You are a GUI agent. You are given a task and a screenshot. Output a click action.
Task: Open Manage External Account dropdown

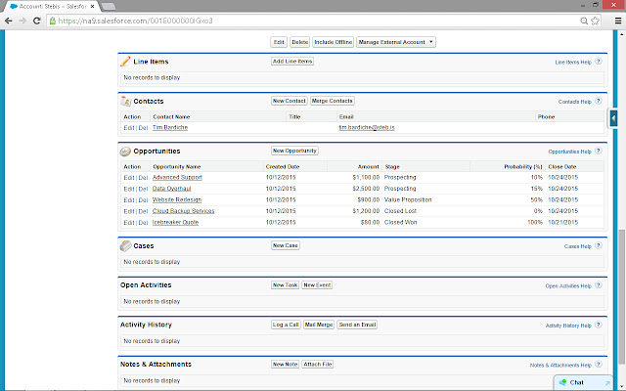395,42
